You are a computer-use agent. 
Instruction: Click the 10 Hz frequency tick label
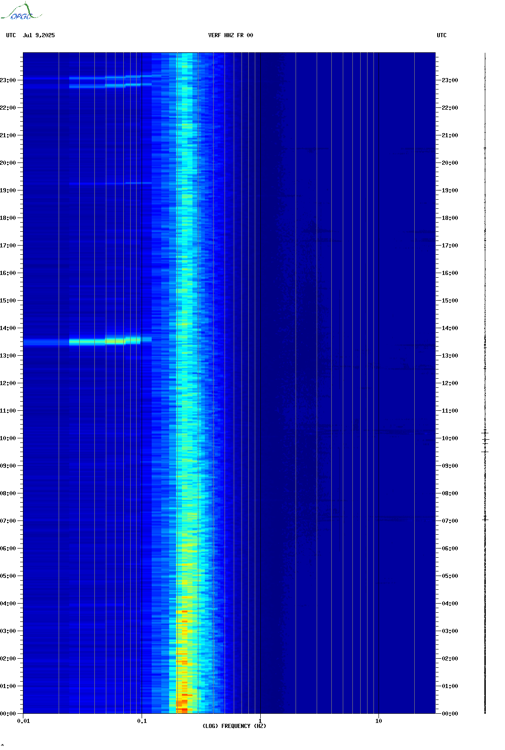pyautogui.click(x=379, y=721)
